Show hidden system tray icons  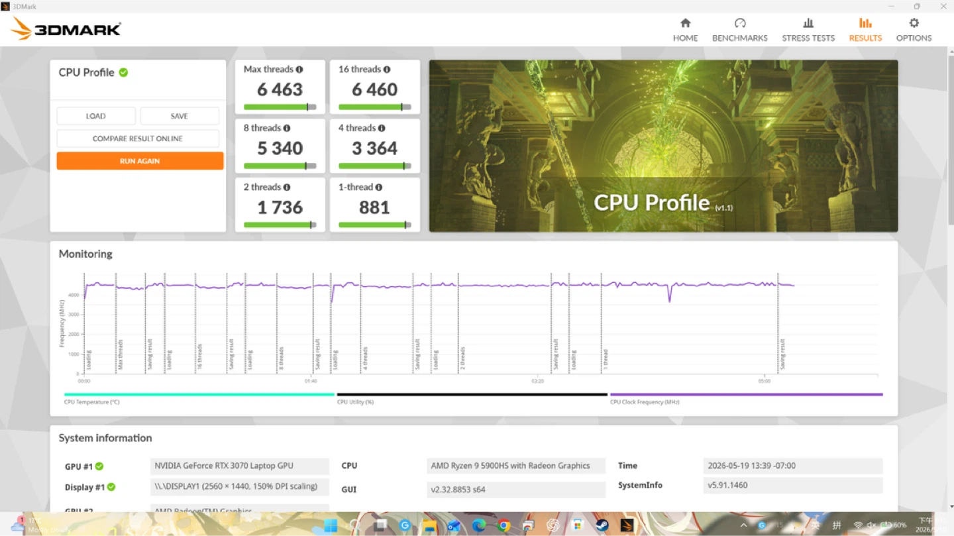click(x=743, y=525)
